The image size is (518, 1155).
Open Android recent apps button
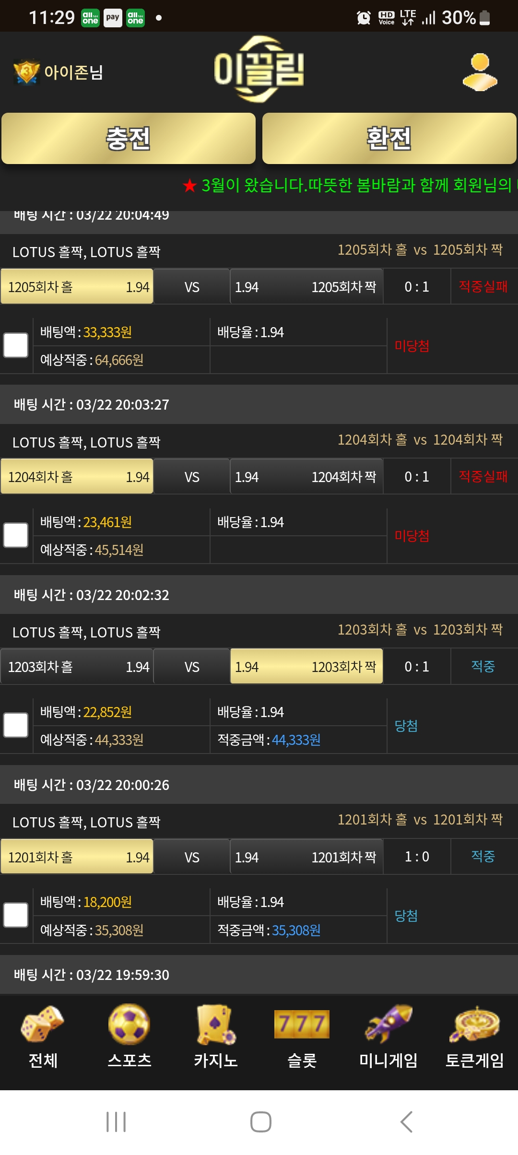coord(116,1122)
